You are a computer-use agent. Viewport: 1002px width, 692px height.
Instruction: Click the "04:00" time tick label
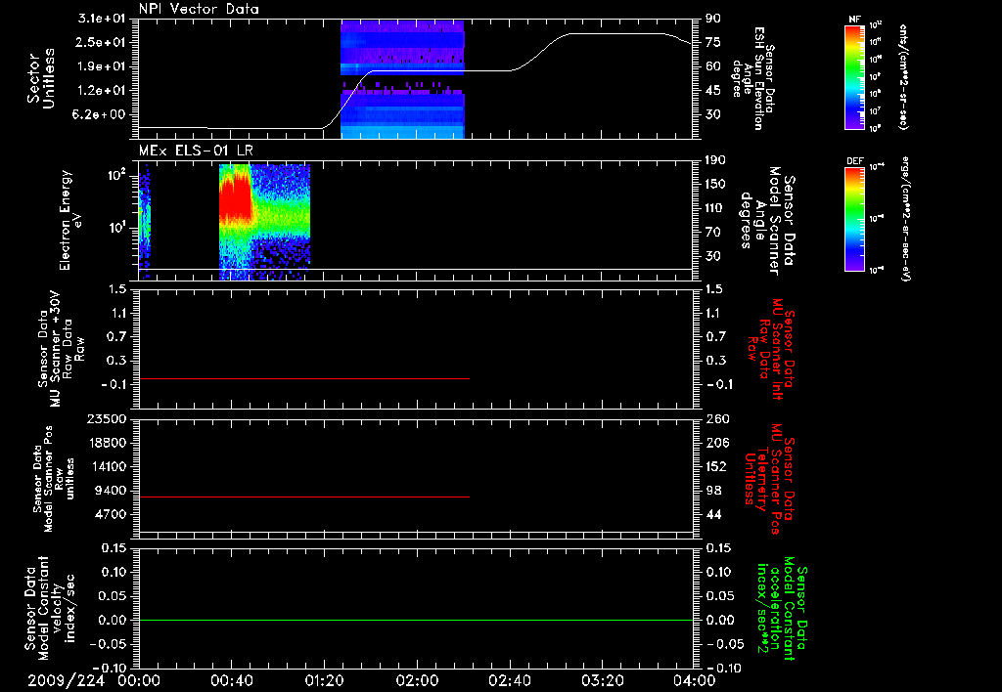(695, 680)
